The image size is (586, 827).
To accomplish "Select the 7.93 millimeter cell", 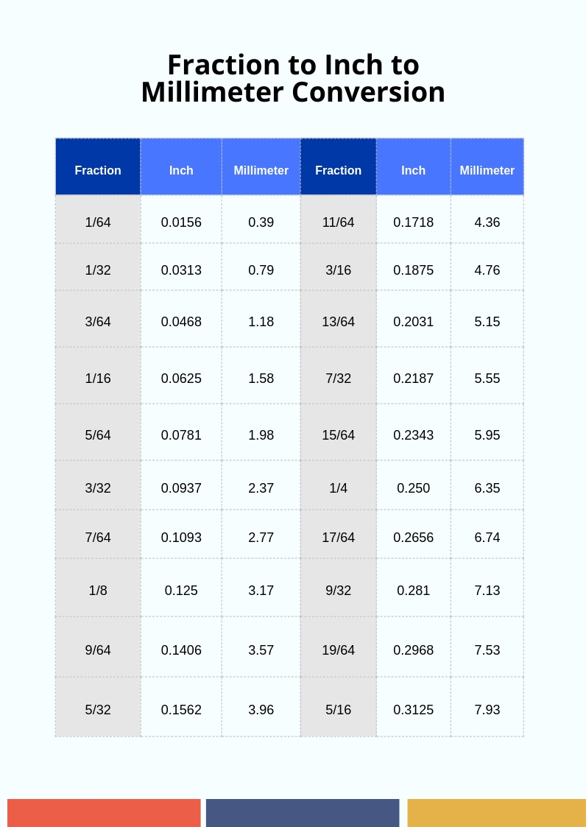I will (x=487, y=710).
